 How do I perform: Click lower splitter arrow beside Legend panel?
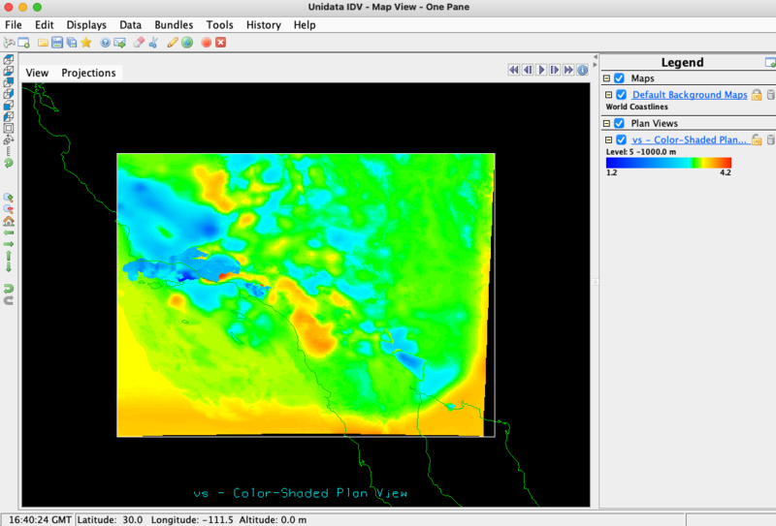pyautogui.click(x=596, y=65)
